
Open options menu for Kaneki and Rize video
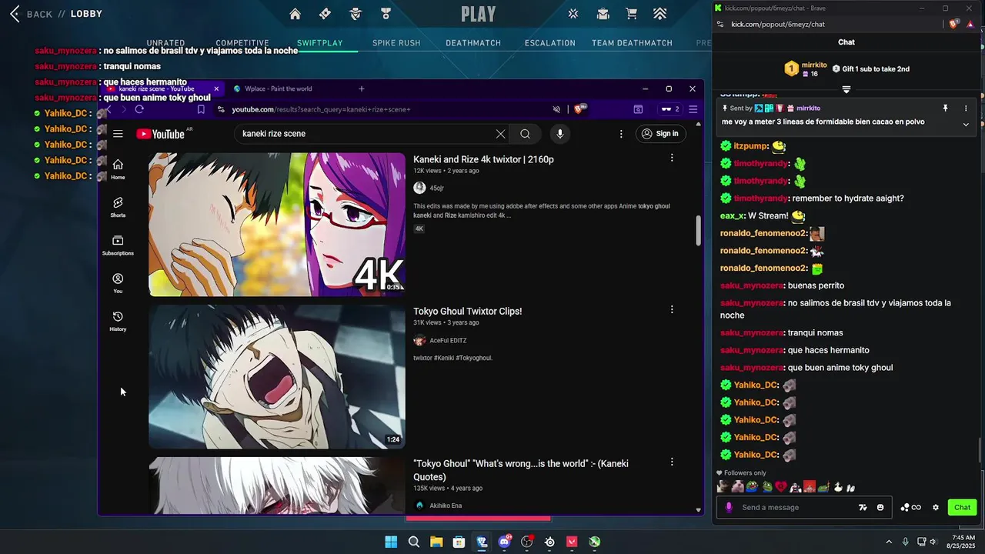click(672, 158)
